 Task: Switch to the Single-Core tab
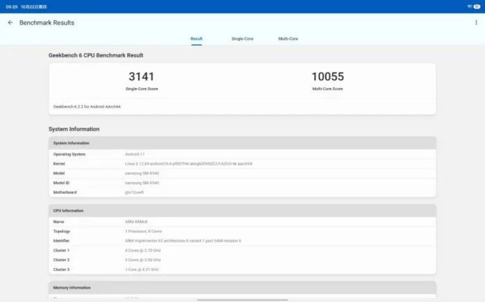tap(242, 39)
